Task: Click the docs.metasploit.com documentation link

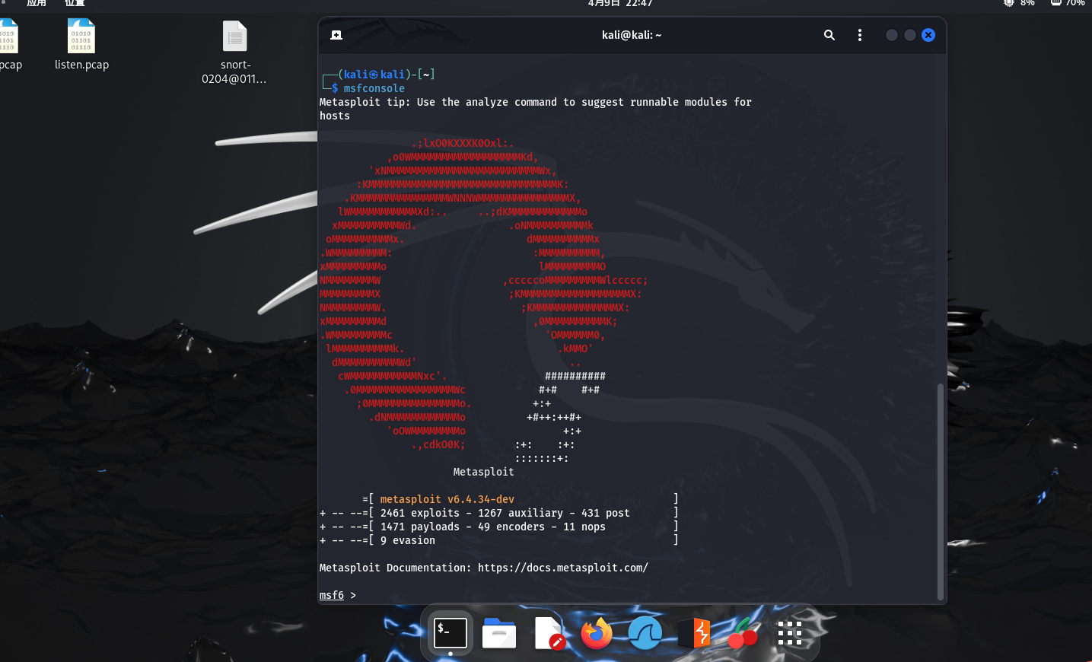Action: tap(563, 568)
